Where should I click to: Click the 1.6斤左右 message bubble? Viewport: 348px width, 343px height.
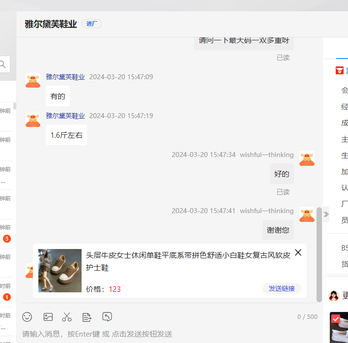(x=66, y=135)
